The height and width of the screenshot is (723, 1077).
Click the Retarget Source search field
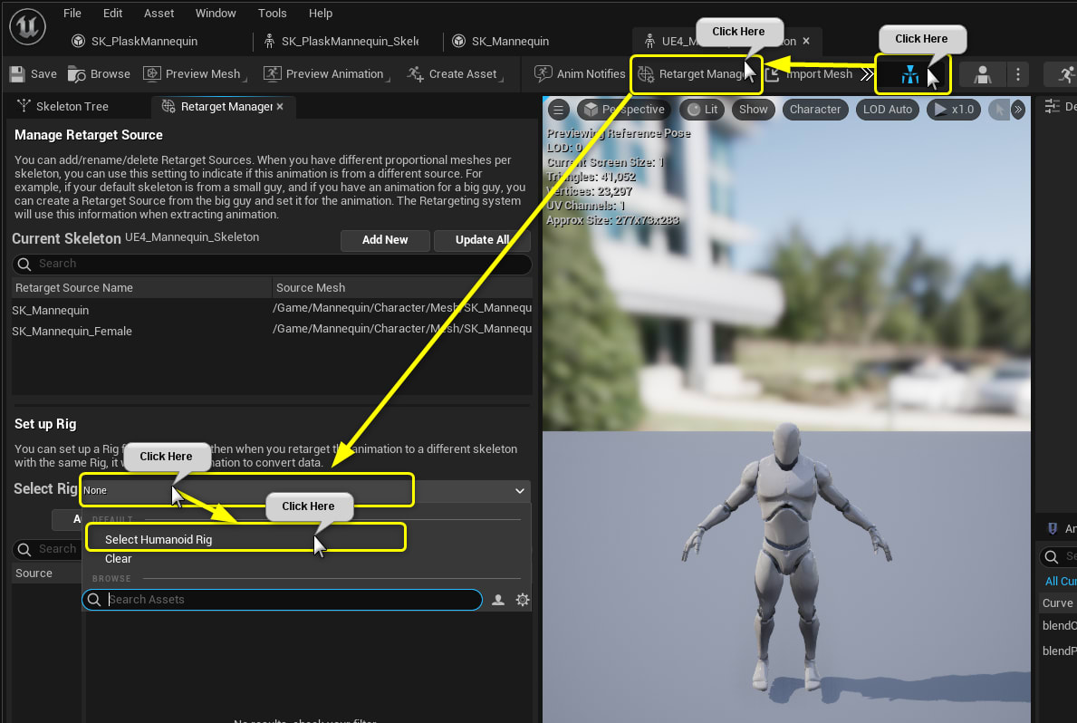click(272, 264)
